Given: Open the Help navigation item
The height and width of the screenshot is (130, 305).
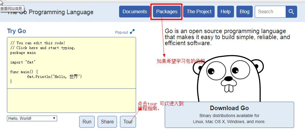Looking at the screenshot, I should 225,12.
